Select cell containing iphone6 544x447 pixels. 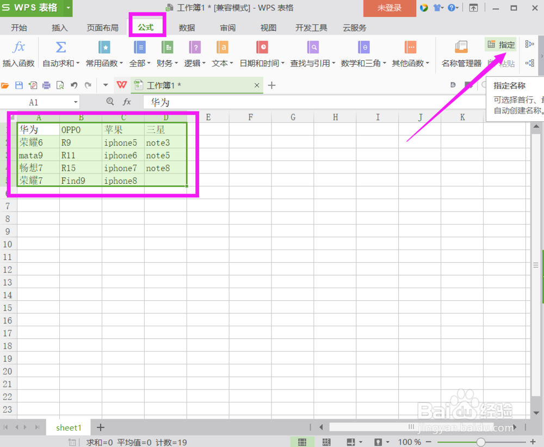coord(123,155)
